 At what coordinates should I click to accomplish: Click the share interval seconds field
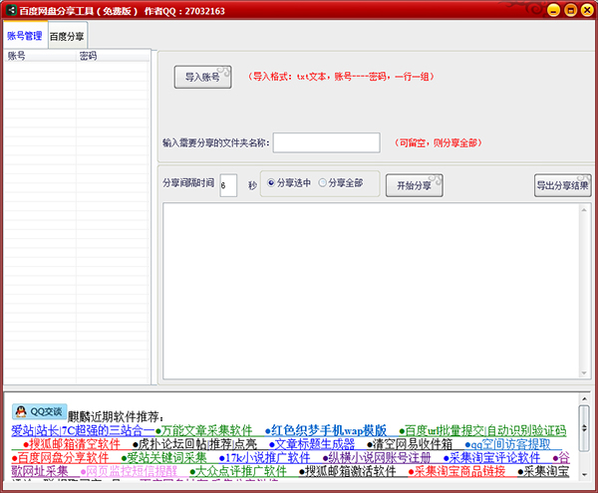(x=227, y=185)
